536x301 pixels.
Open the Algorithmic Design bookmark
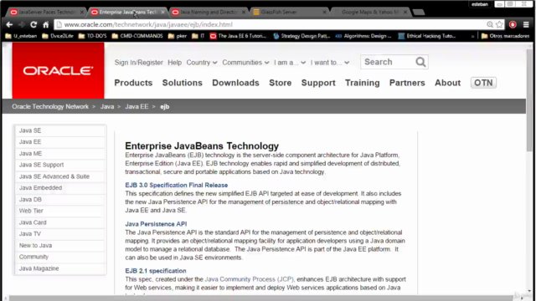coord(363,36)
